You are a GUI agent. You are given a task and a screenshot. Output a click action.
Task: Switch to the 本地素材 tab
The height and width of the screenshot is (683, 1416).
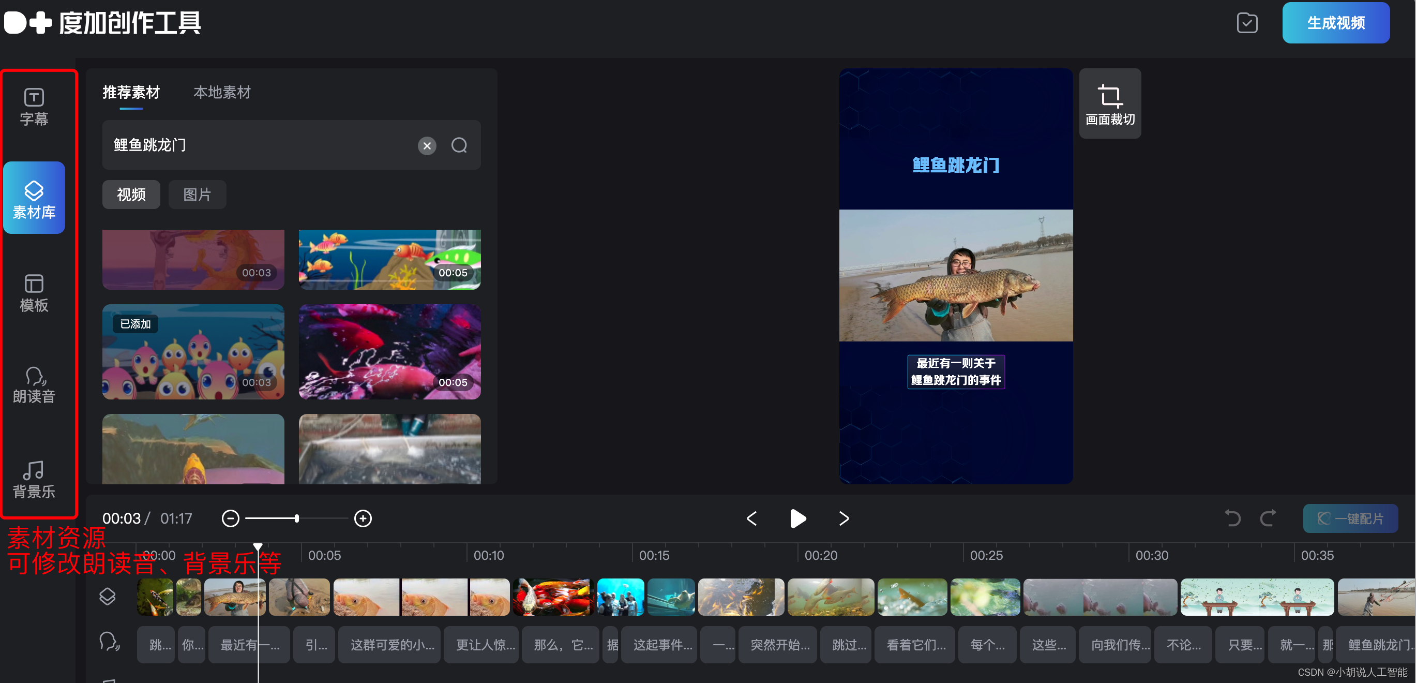221,93
